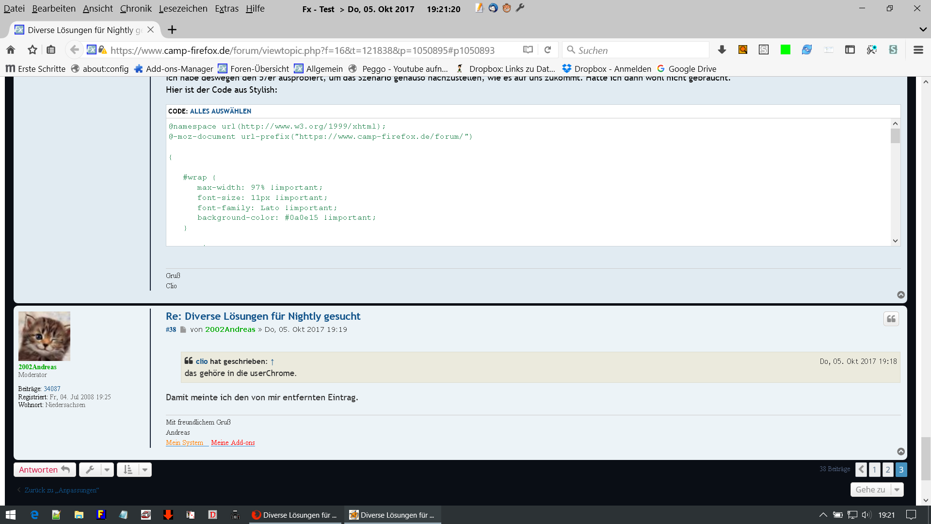Screen dimensions: 931x524
Task: Toggle Reader View icon in address bar
Action: tap(528, 50)
